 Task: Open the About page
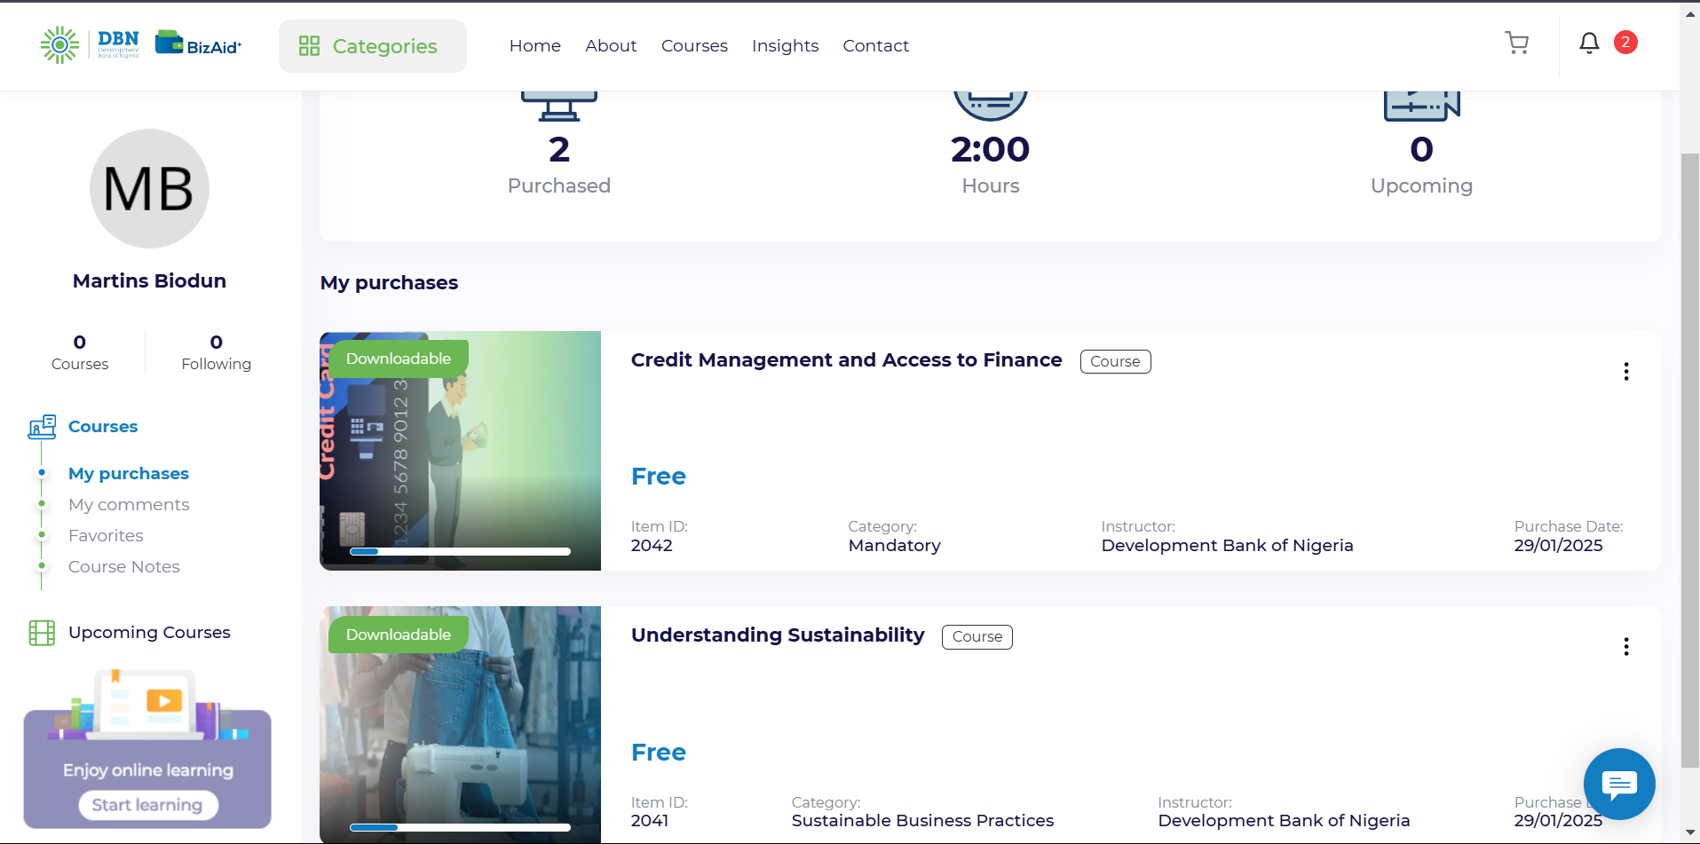pyautogui.click(x=611, y=45)
